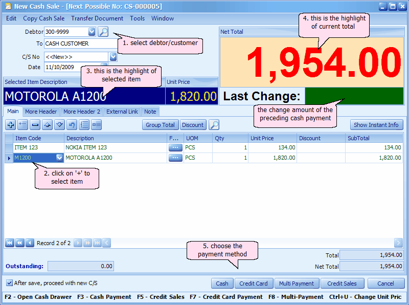Click the Cancel button
This screenshot has width=409, height=305.
(x=386, y=284)
